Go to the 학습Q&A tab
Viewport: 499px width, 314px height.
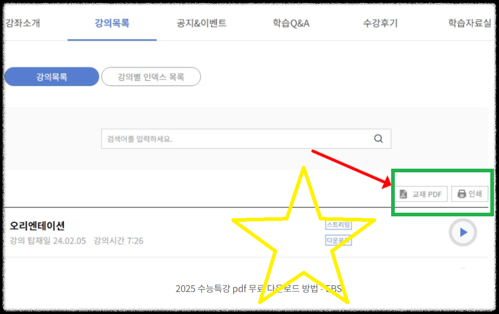pyautogui.click(x=291, y=23)
